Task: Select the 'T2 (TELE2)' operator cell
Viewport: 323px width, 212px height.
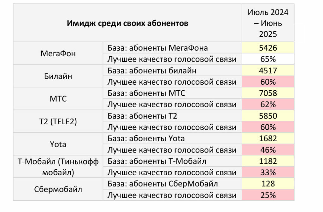Action: 58,121
